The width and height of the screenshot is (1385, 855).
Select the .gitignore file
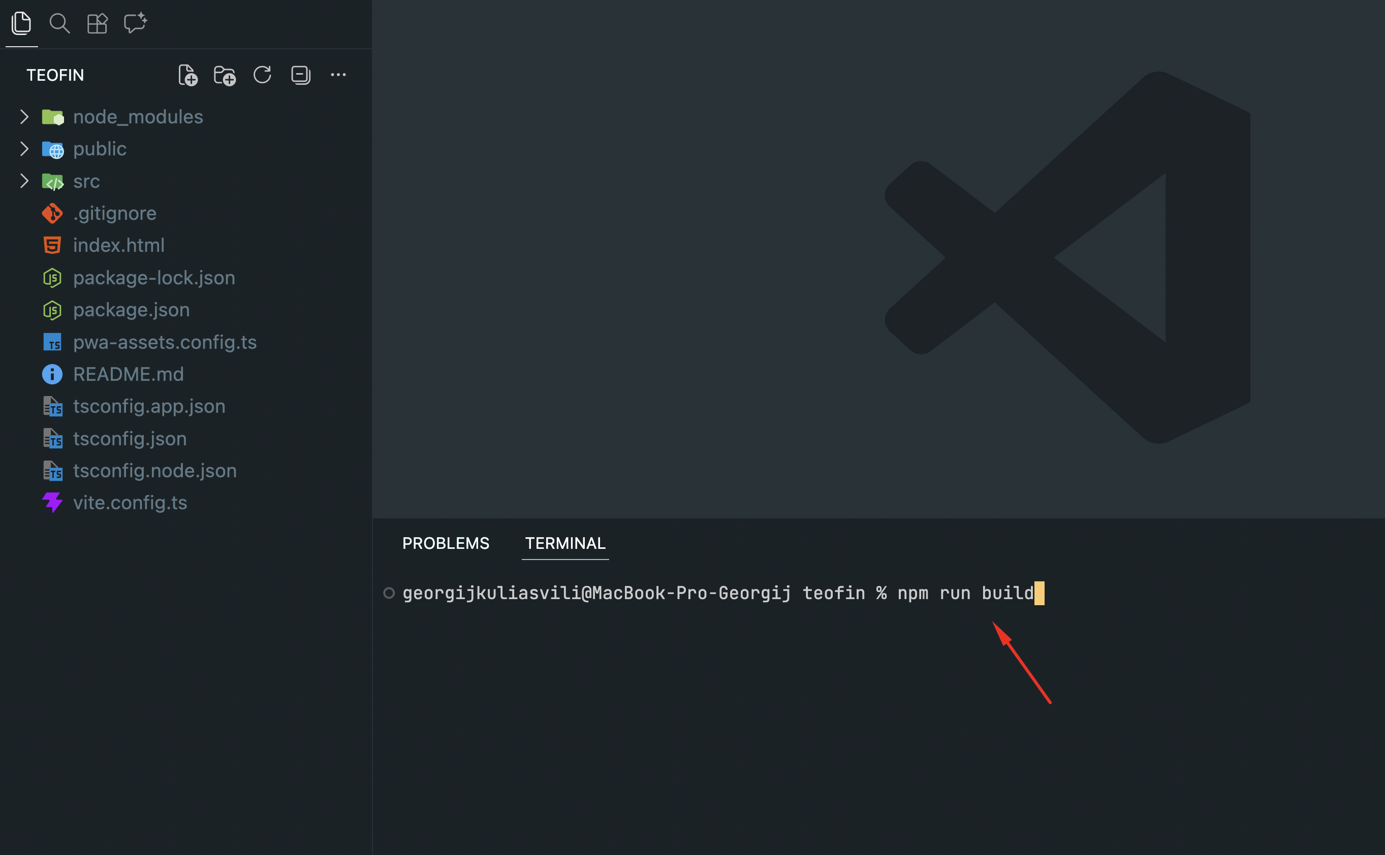tap(115, 214)
